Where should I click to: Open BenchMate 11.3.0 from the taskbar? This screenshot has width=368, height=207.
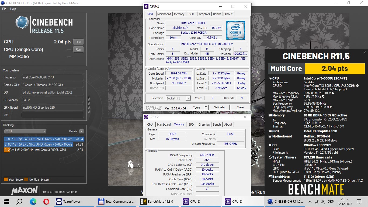tap(159, 201)
